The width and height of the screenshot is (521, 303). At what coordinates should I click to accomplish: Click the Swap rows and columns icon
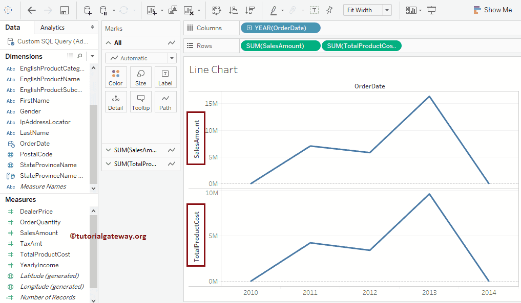[x=216, y=10]
